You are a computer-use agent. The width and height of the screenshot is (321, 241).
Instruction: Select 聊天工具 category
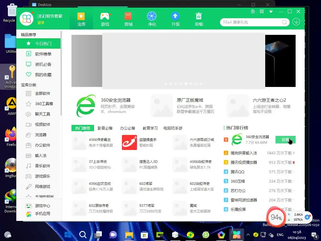point(39,114)
